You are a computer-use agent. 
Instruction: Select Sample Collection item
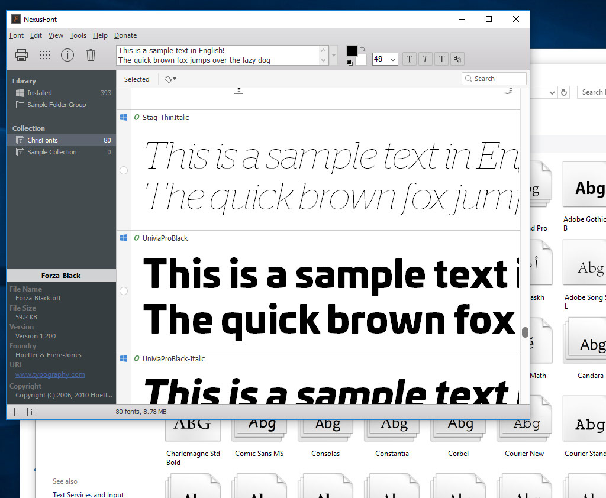pyautogui.click(x=62, y=152)
